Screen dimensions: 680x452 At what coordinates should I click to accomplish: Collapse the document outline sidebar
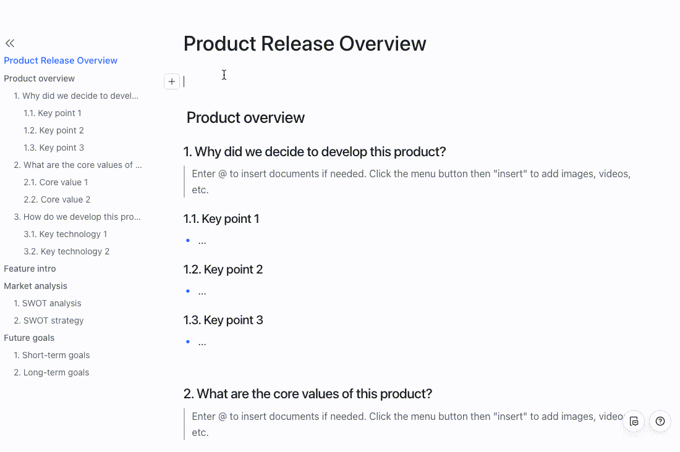pyautogui.click(x=9, y=43)
